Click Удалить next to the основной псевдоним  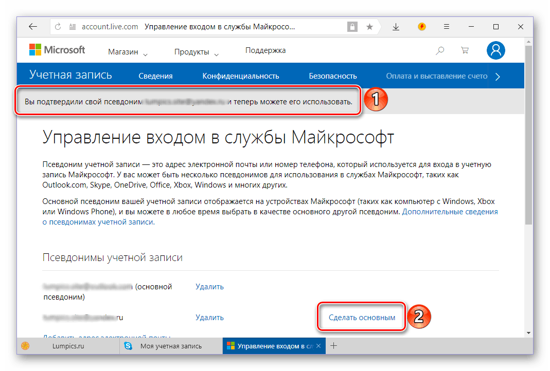(x=209, y=287)
